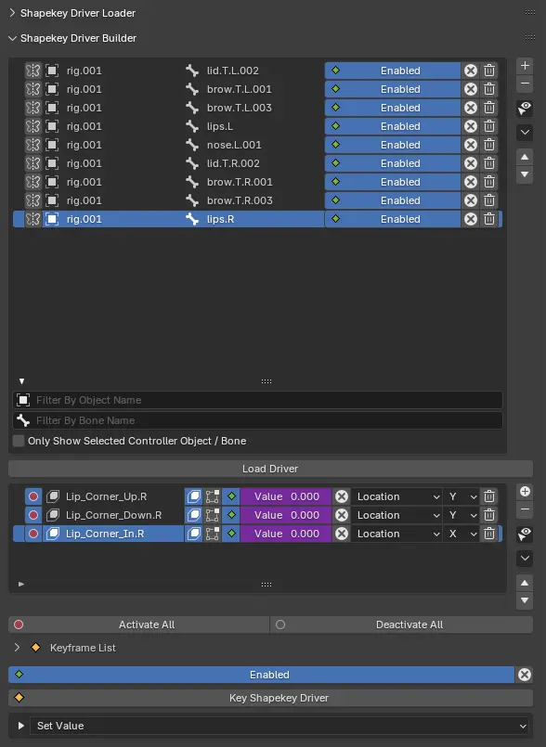The height and width of the screenshot is (747, 546).
Task: Click eye-pointer icon beside controller list
Action: 525,109
